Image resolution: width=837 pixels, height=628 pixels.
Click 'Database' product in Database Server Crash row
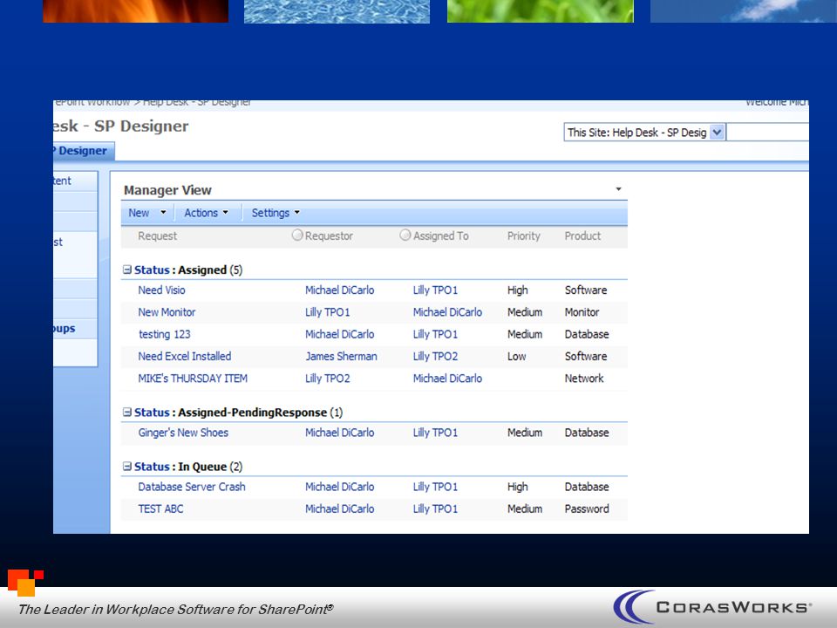click(587, 487)
